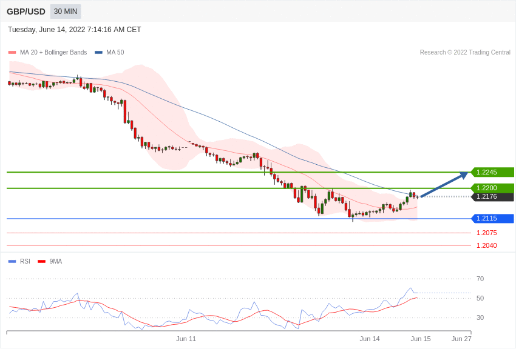Click the Research © 2022 Trading Central credit
The height and width of the screenshot is (349, 516).
point(465,52)
